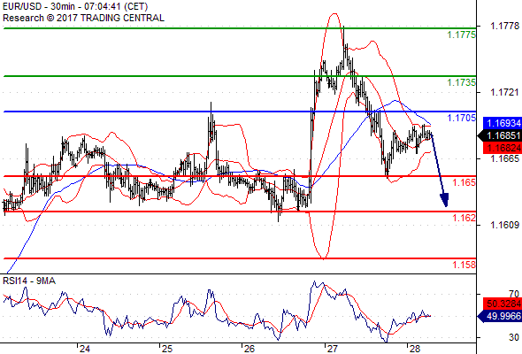Image resolution: width=522 pixels, height=354 pixels.
Task: Click the blue 1.16934 price tag
Action: click(x=503, y=123)
